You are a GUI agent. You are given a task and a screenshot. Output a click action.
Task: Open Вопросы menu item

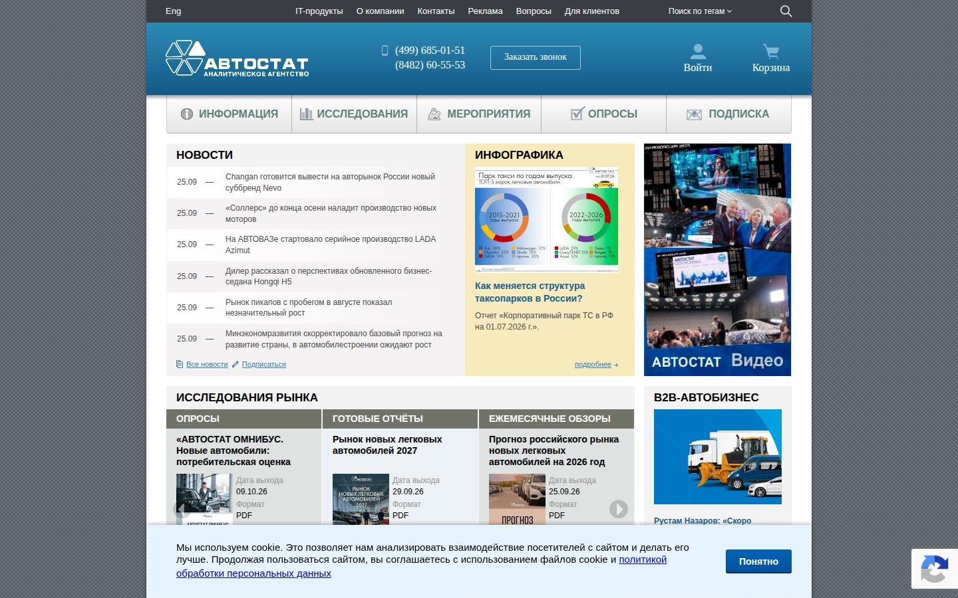click(534, 11)
